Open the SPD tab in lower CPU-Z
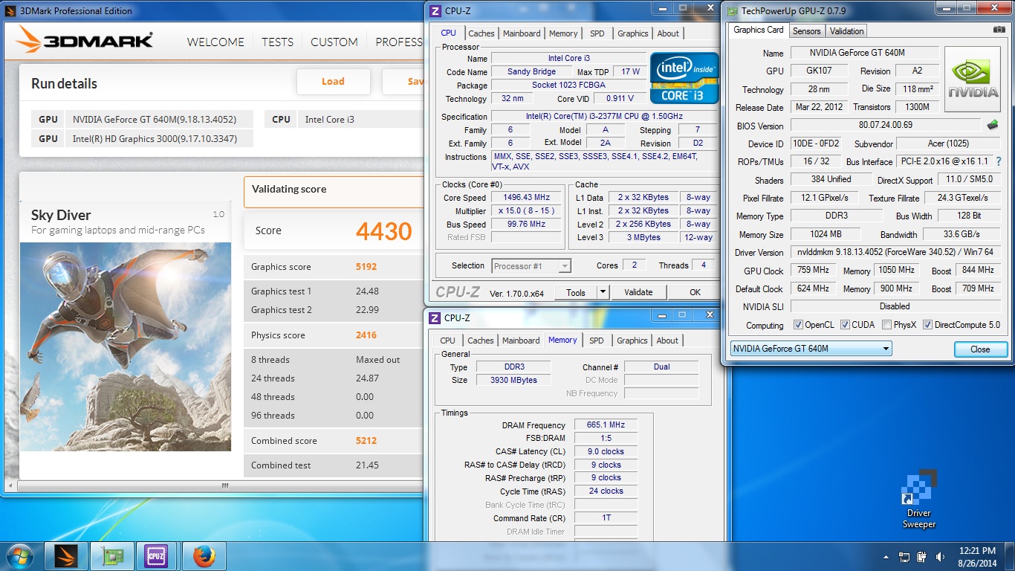Screen dimensions: 1015x571 tap(596, 341)
